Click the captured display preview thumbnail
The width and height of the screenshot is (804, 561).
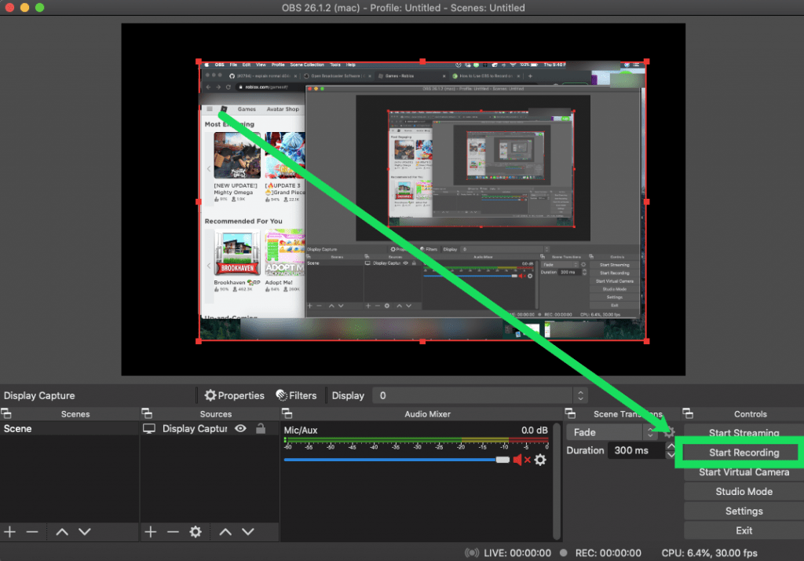422,201
